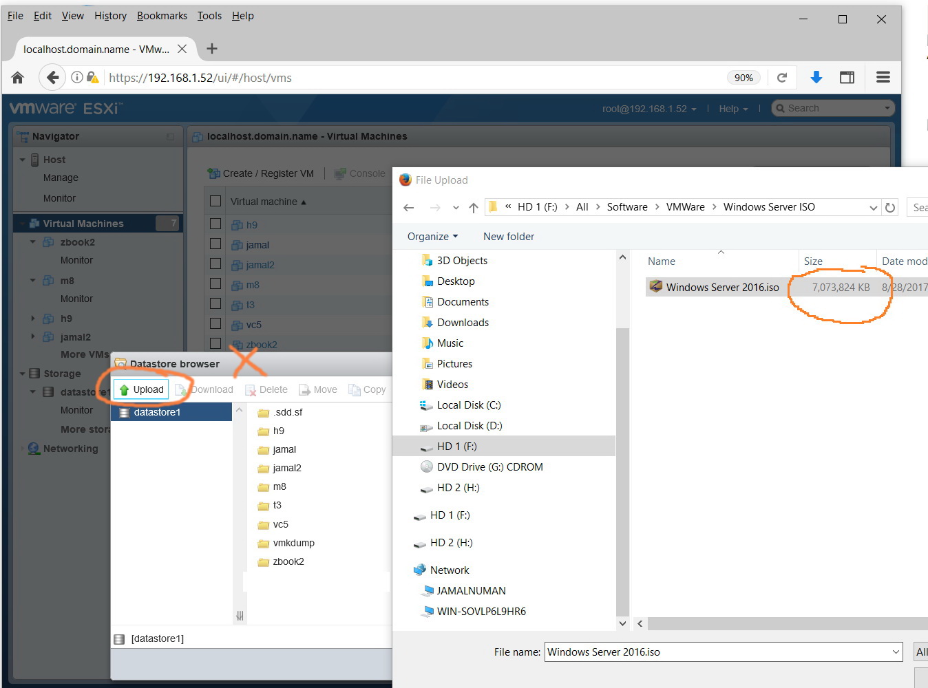Click the 90% zoom control in the address bar
928x688 pixels.
(744, 77)
